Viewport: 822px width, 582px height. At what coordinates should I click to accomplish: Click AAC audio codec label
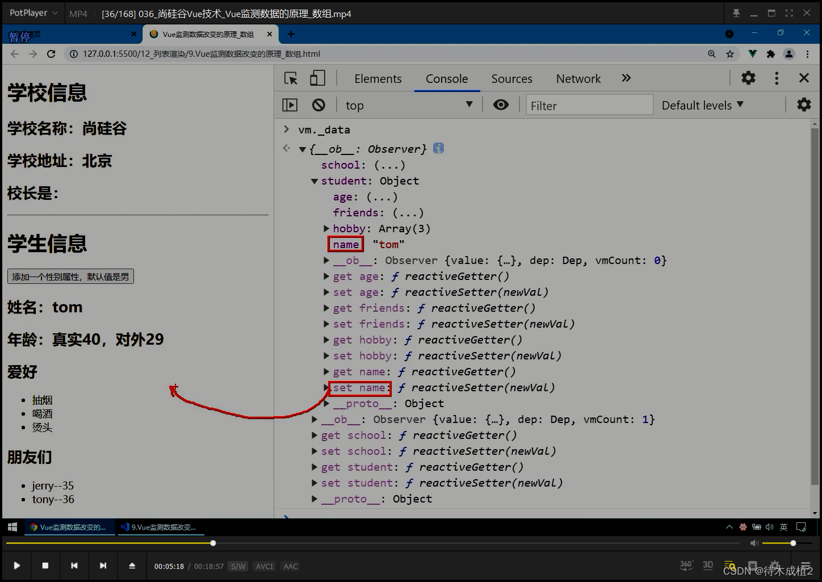291,566
